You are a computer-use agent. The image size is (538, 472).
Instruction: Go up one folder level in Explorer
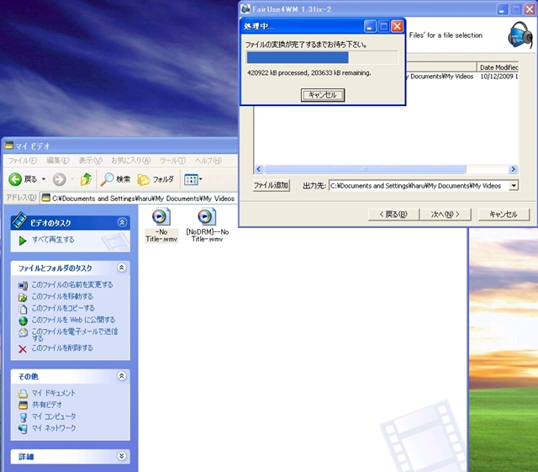coord(86,179)
